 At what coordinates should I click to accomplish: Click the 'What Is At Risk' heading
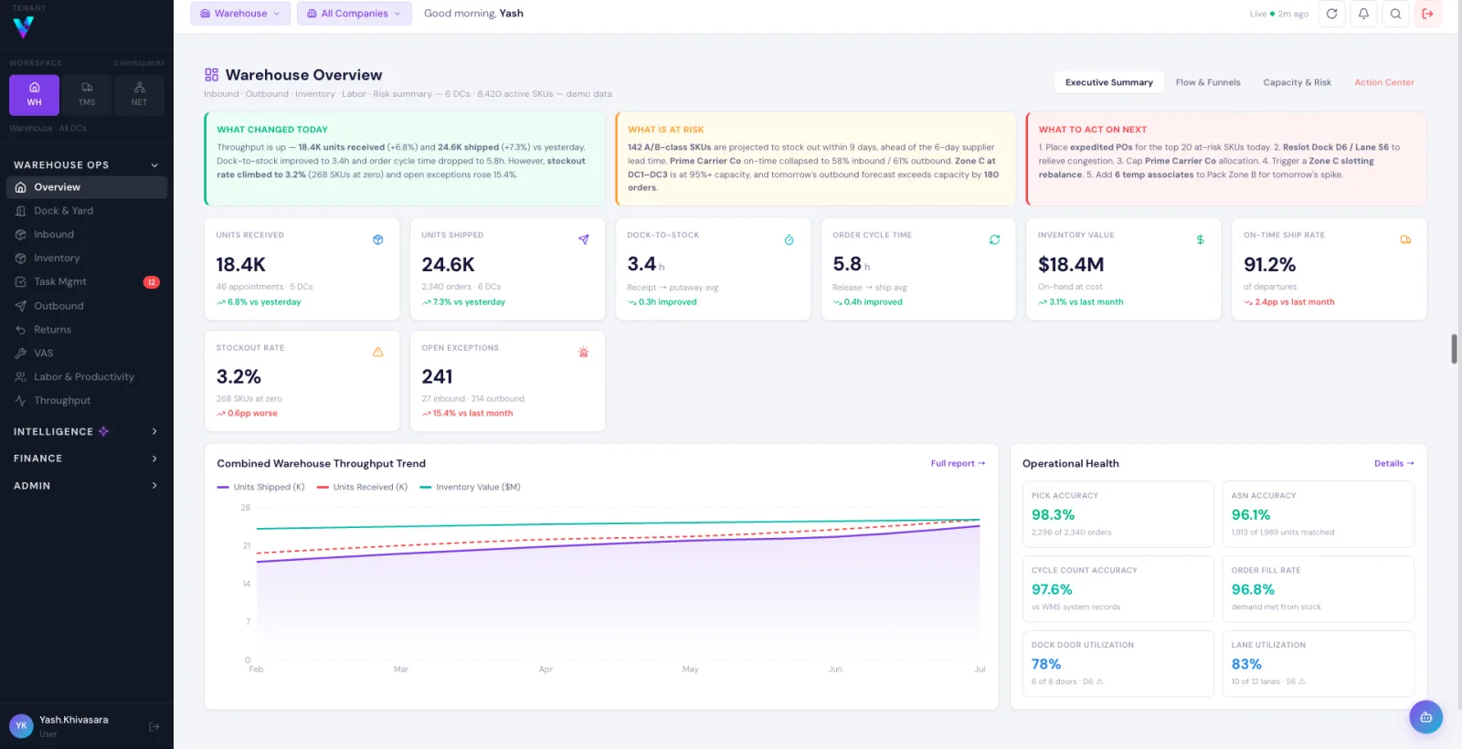[x=665, y=130]
